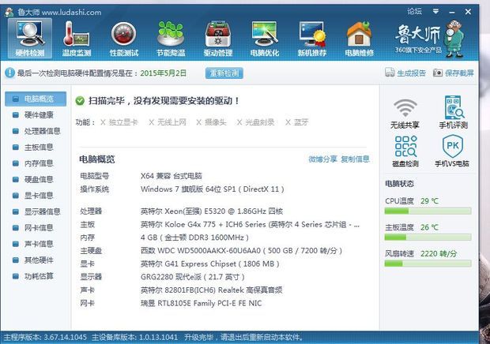Screen dimensions: 490x344
Task: Click the hard disk value WDC WD5000AAKX
Action: pyautogui.click(x=241, y=251)
